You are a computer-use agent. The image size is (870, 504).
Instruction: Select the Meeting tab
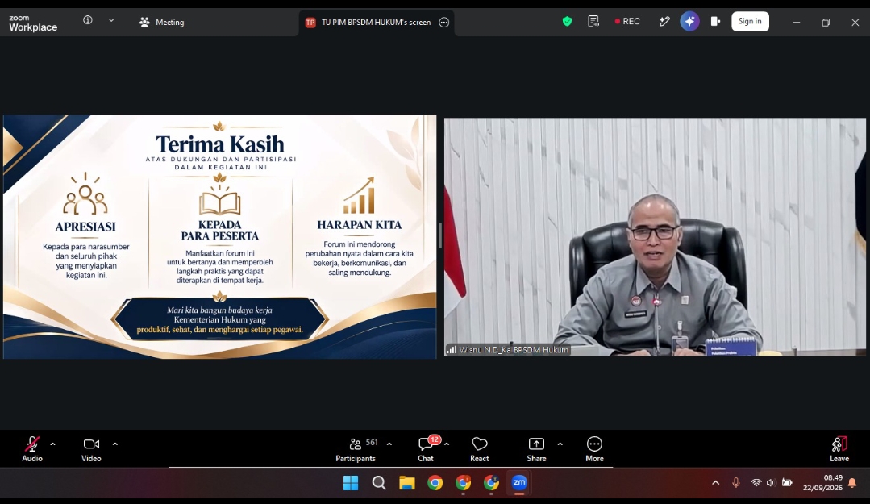tap(162, 23)
